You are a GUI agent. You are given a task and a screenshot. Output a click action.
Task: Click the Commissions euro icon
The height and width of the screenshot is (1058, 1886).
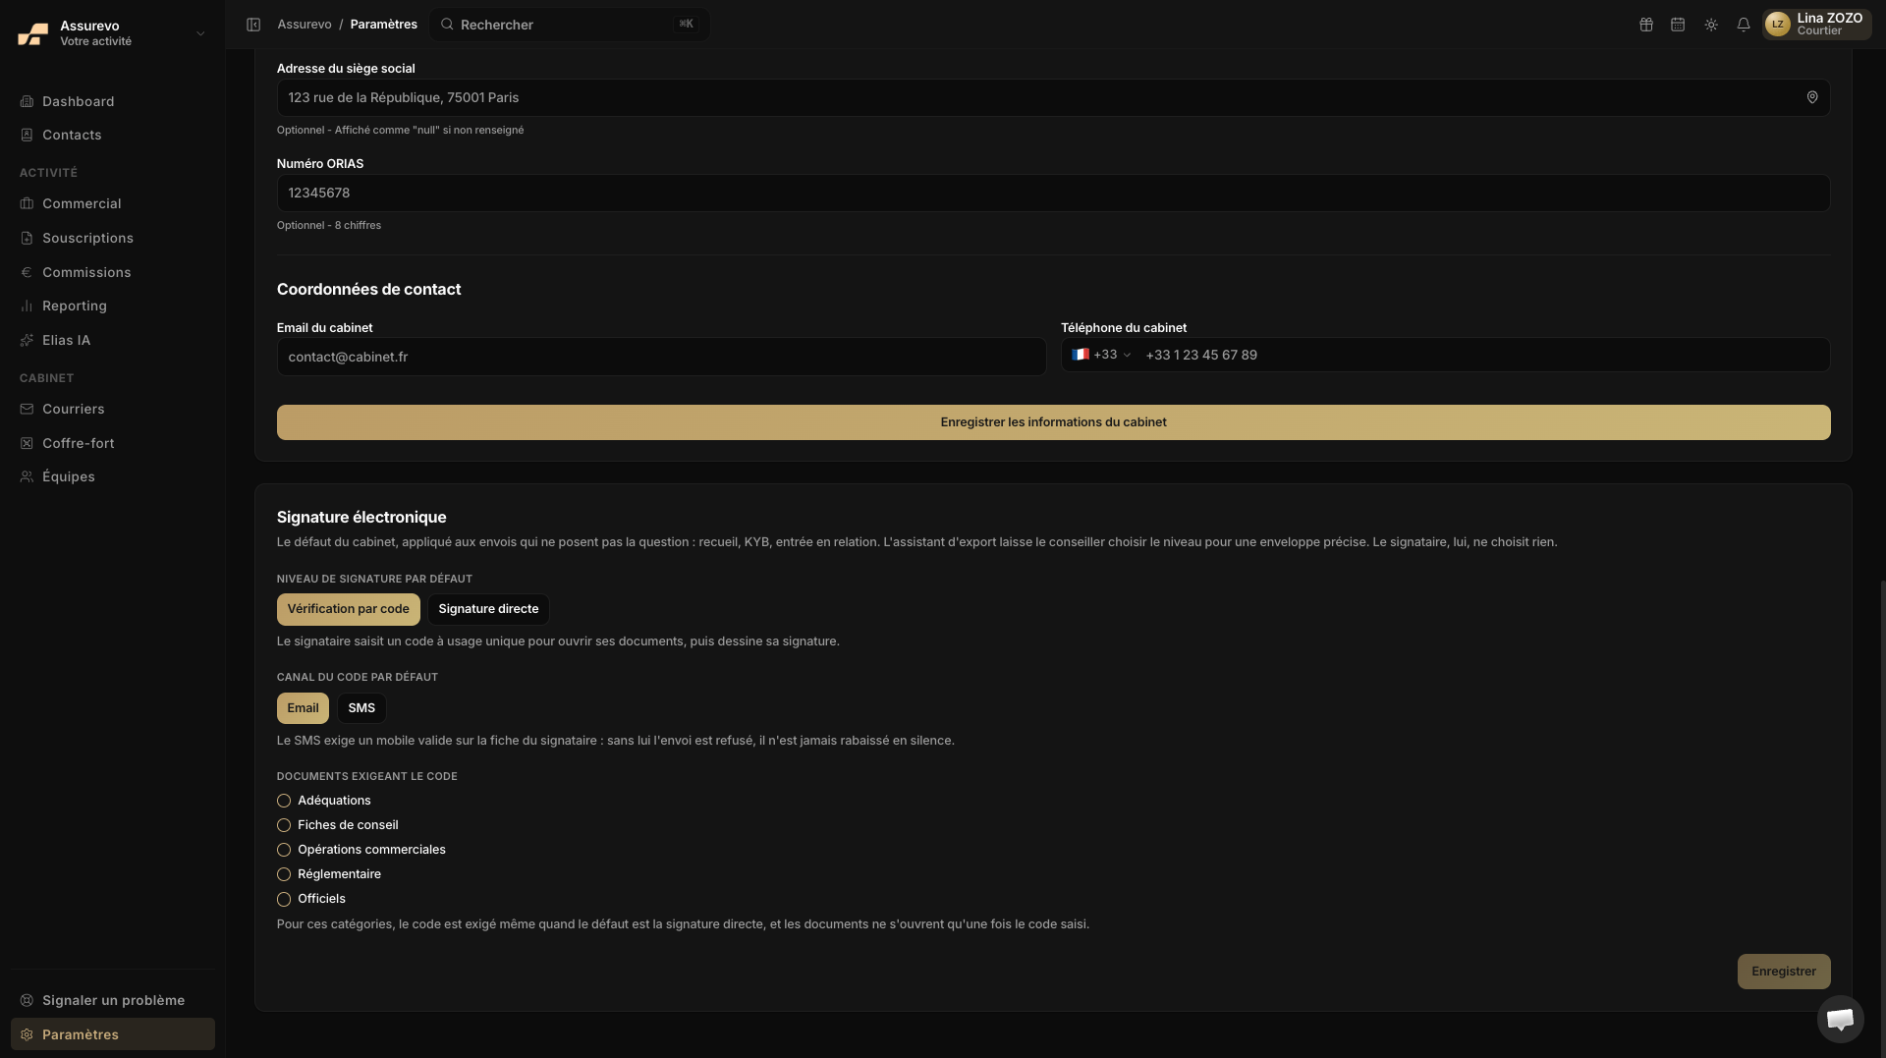click(27, 273)
